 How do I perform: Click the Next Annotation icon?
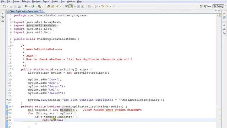[89, 6]
